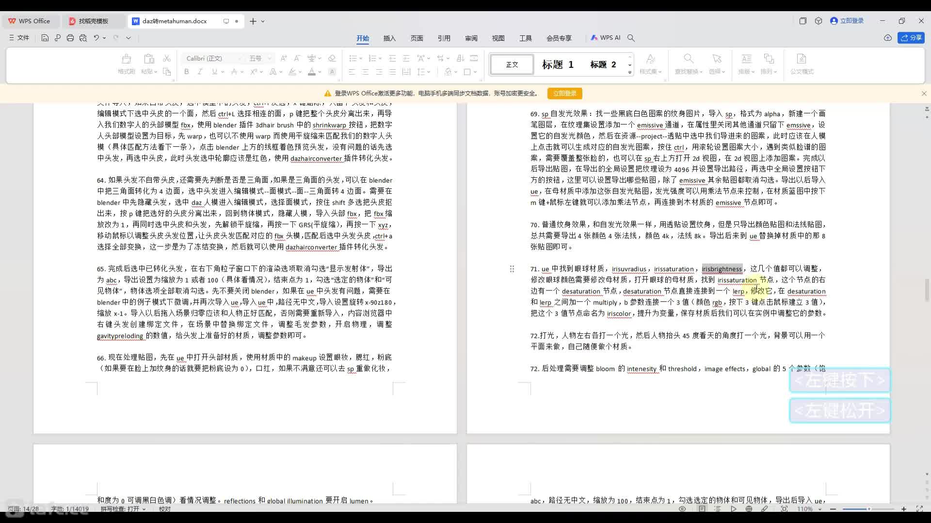Toggle superscript formatting
The image size is (931, 523).
tap(254, 72)
